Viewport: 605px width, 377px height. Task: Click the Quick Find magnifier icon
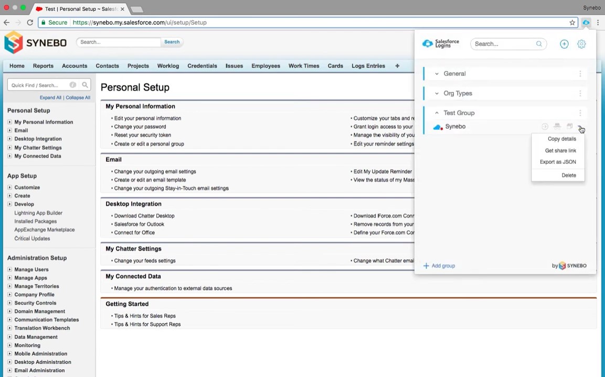(85, 85)
